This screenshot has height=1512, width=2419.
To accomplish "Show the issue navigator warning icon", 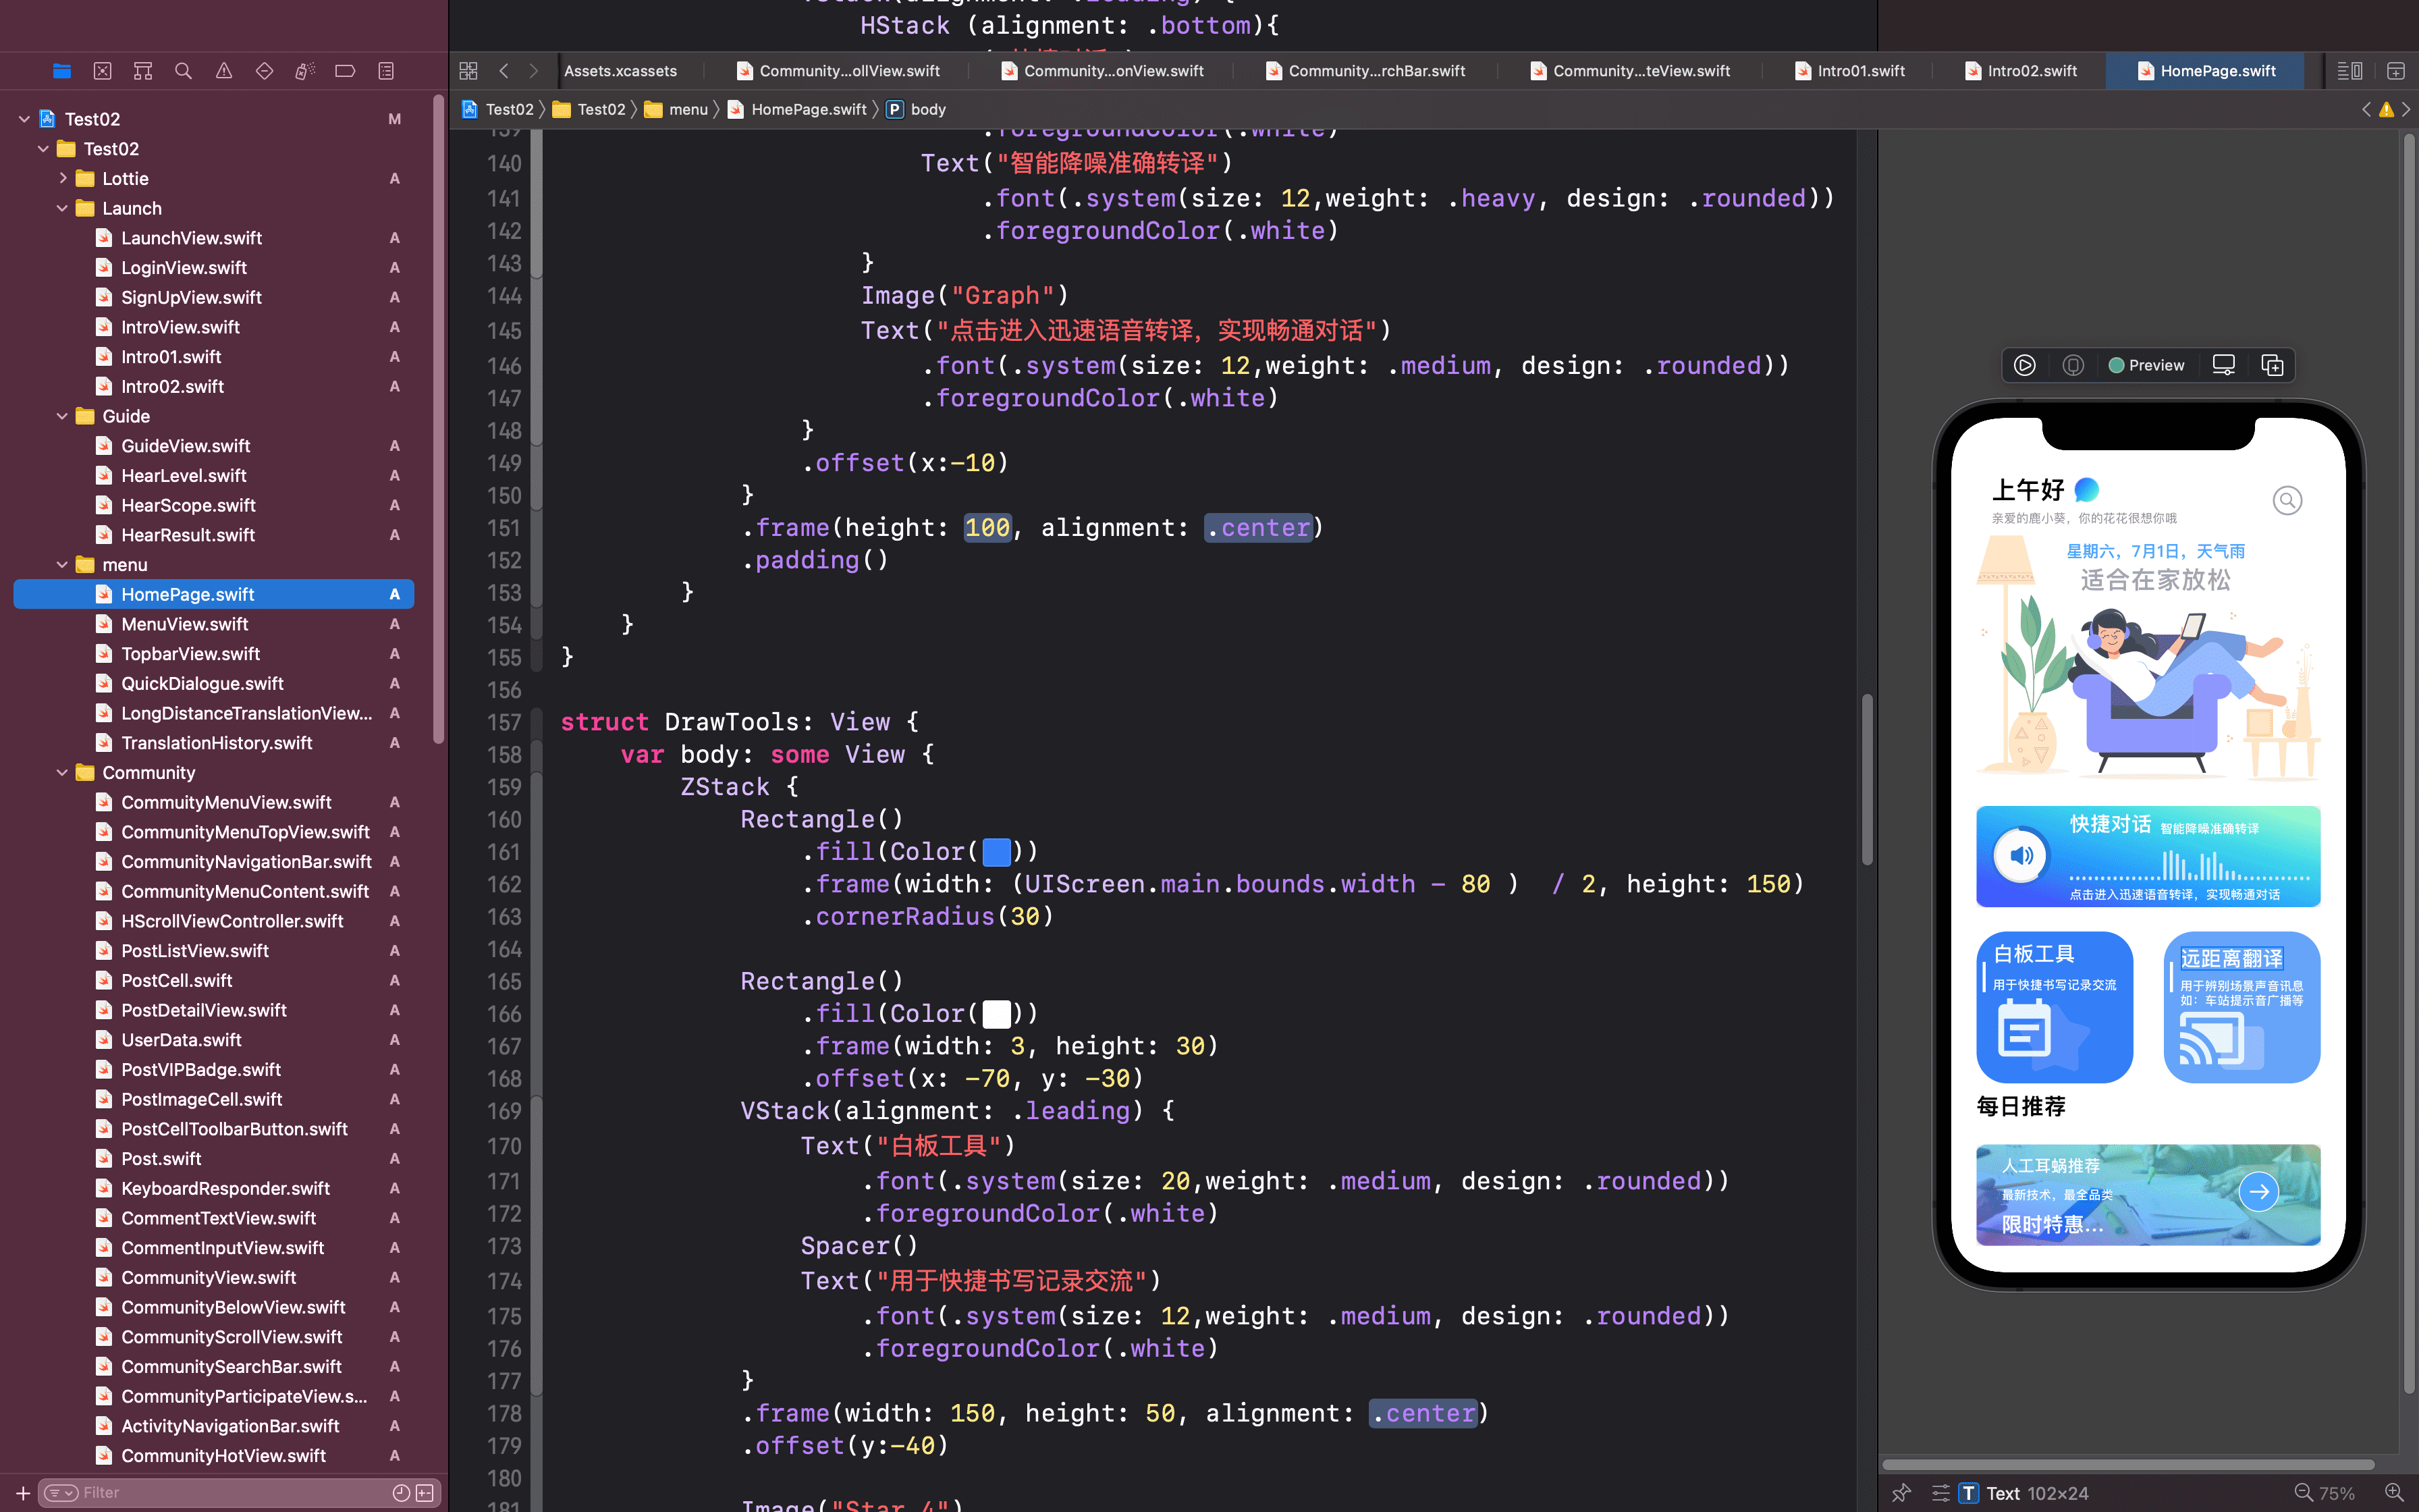I will [224, 71].
